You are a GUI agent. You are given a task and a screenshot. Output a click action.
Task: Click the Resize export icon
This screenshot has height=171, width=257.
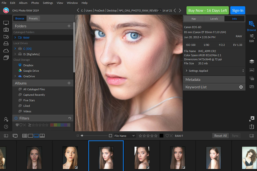pos(252,119)
